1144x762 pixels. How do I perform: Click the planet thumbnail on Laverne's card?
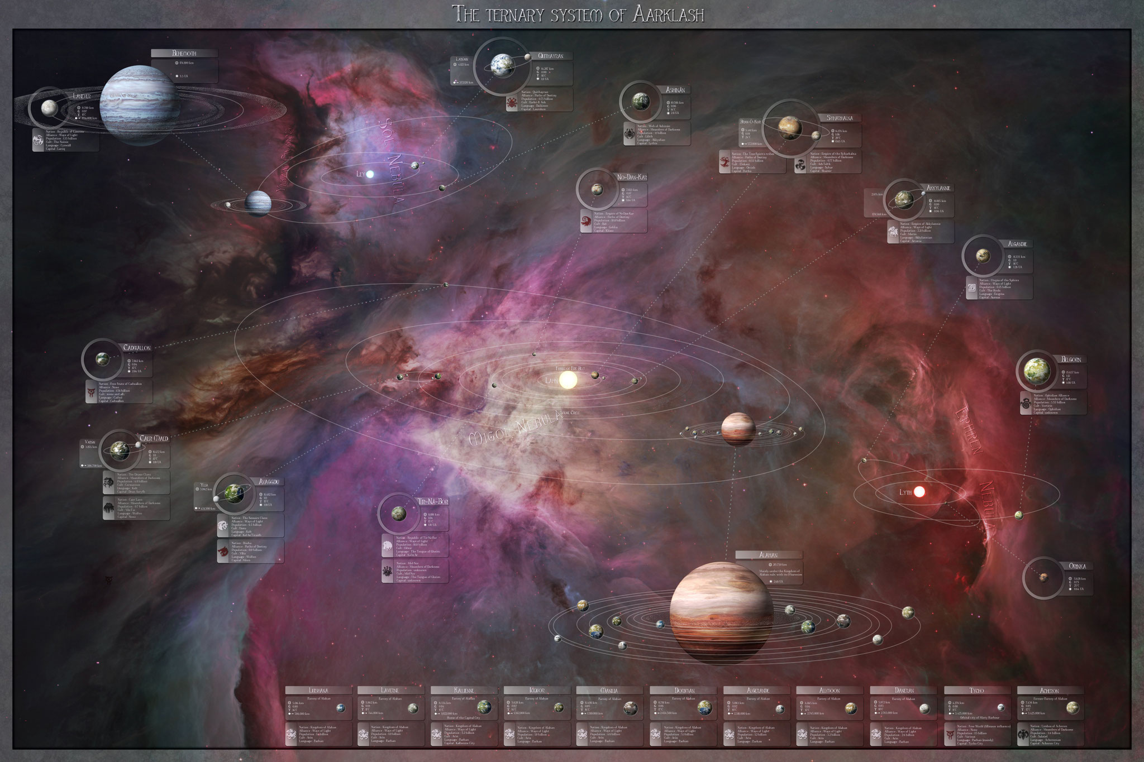pyautogui.click(x=412, y=708)
